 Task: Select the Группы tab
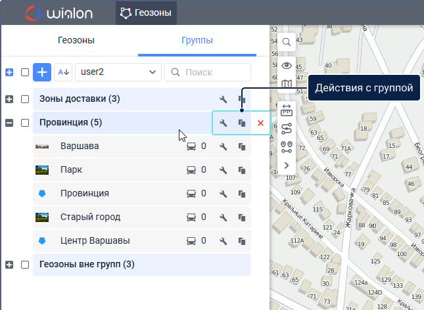tap(197, 40)
